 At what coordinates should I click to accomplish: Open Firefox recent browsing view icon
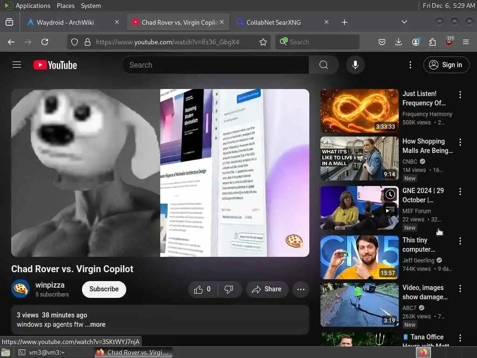[x=9, y=22]
